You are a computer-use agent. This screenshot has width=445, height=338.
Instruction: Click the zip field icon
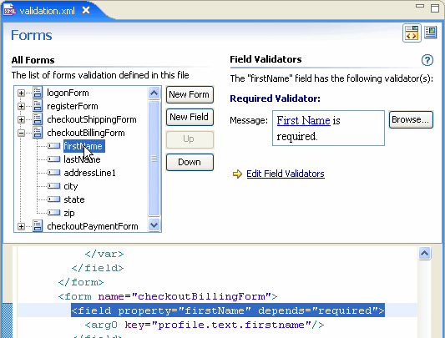click(53, 213)
